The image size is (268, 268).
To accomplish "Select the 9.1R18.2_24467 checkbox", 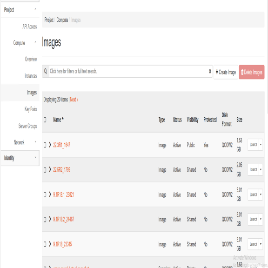I will 45,220.
